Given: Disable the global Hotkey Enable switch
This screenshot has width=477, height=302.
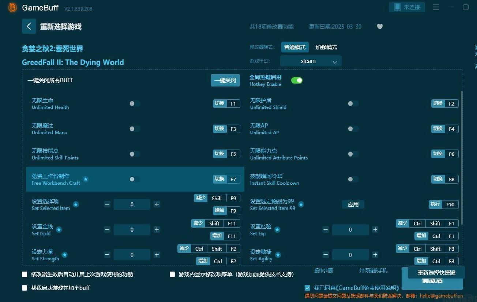Looking at the screenshot, I should (297, 80).
